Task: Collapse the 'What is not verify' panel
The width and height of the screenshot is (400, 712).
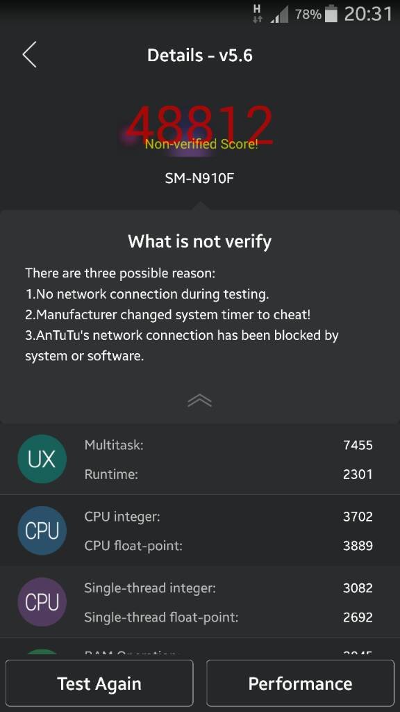Action: point(199,400)
